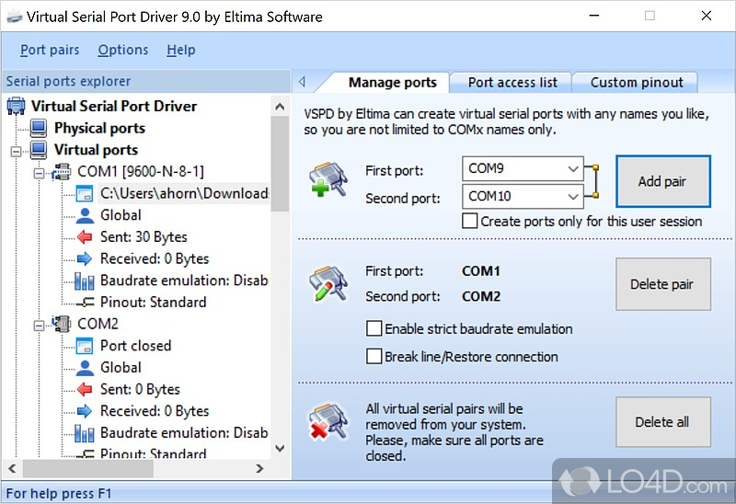Click the Virtual ports monitor icon
Viewport: 736px width, 504px height.
(x=39, y=150)
